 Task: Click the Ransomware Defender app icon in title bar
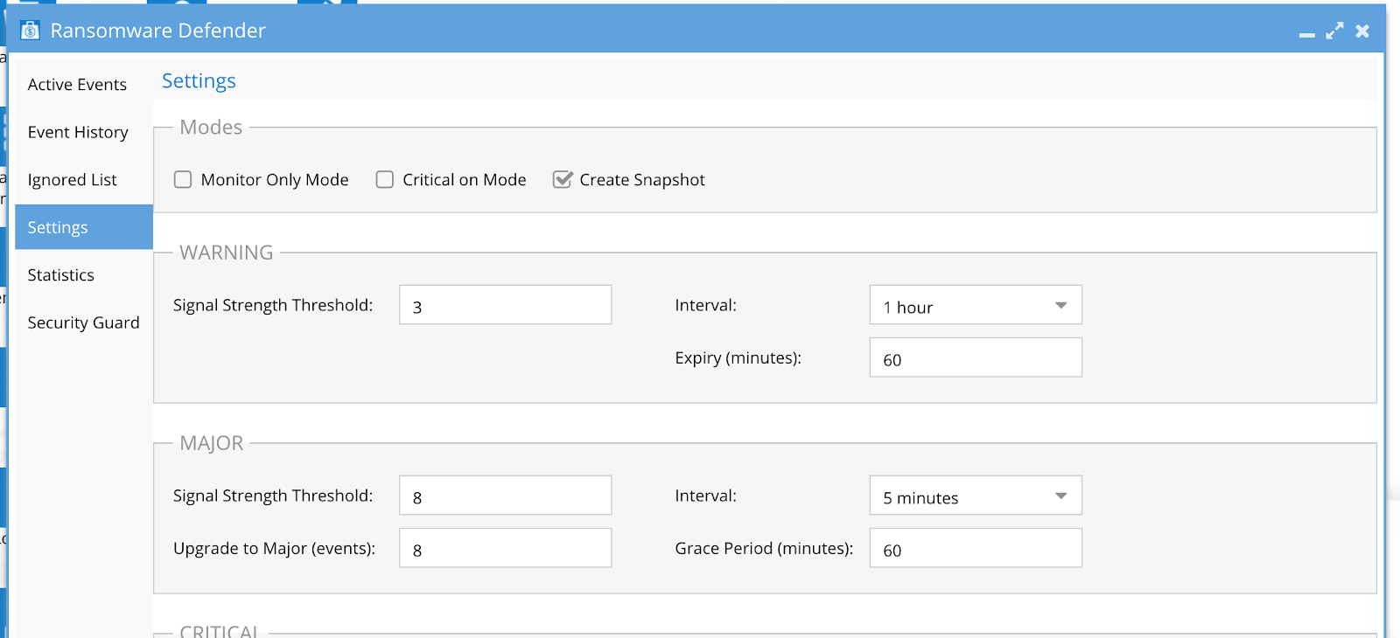30,31
